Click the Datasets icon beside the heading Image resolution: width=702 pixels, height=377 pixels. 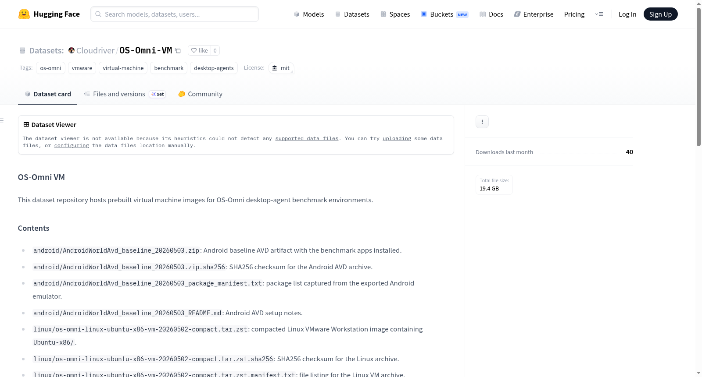point(22,51)
